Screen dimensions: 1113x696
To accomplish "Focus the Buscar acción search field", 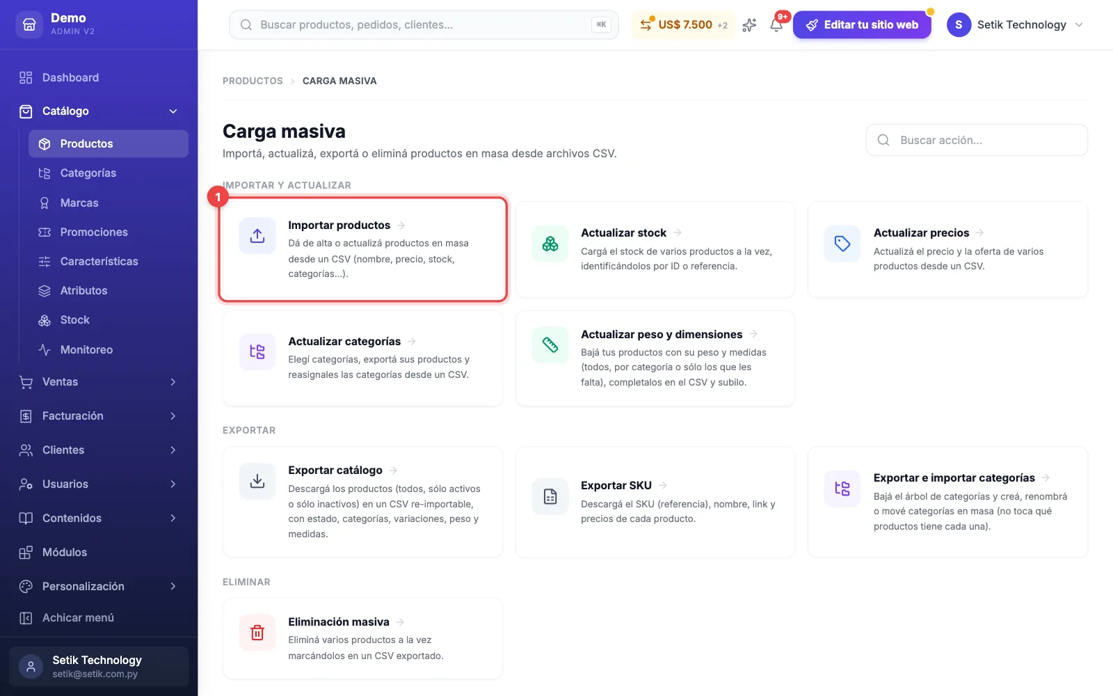I will click(x=977, y=141).
